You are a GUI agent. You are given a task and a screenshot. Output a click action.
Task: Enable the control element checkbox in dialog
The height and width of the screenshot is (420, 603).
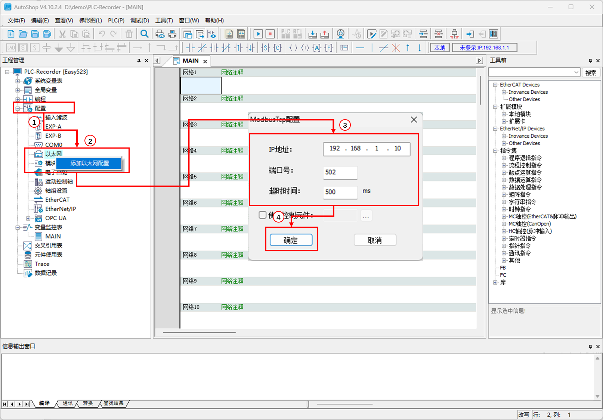click(262, 215)
